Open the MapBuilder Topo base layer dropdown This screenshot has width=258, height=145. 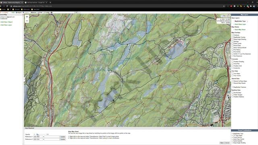tap(241, 21)
